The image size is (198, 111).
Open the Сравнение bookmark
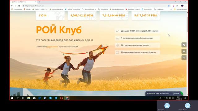[x=159, y=9]
